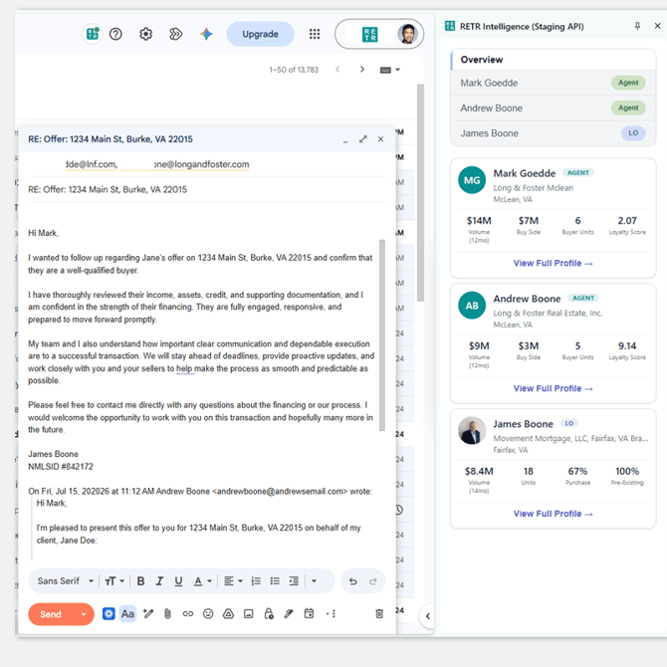Image resolution: width=667 pixels, height=667 pixels.
Task: Toggle bold formatting
Action: click(x=140, y=581)
